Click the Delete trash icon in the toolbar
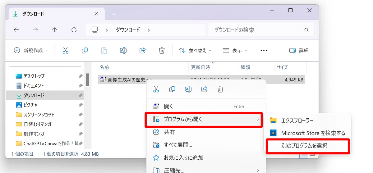 pyautogui.click(x=162, y=50)
